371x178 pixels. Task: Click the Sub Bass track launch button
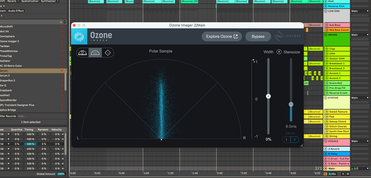tap(327, 25)
